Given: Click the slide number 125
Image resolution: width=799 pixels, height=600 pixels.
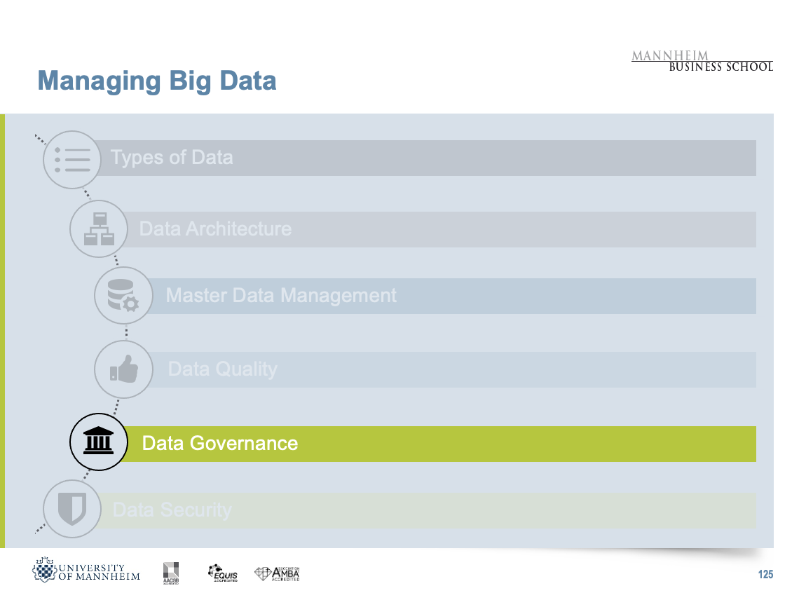Looking at the screenshot, I should coord(765,575).
